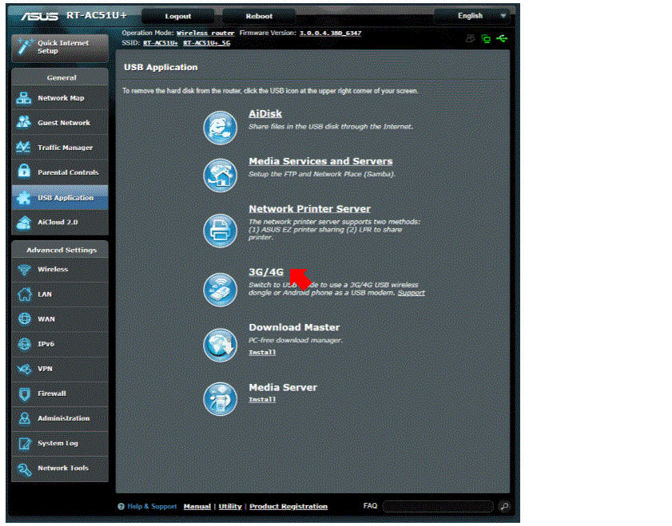
Task: Open Network Map in sidebar
Action: [60, 98]
